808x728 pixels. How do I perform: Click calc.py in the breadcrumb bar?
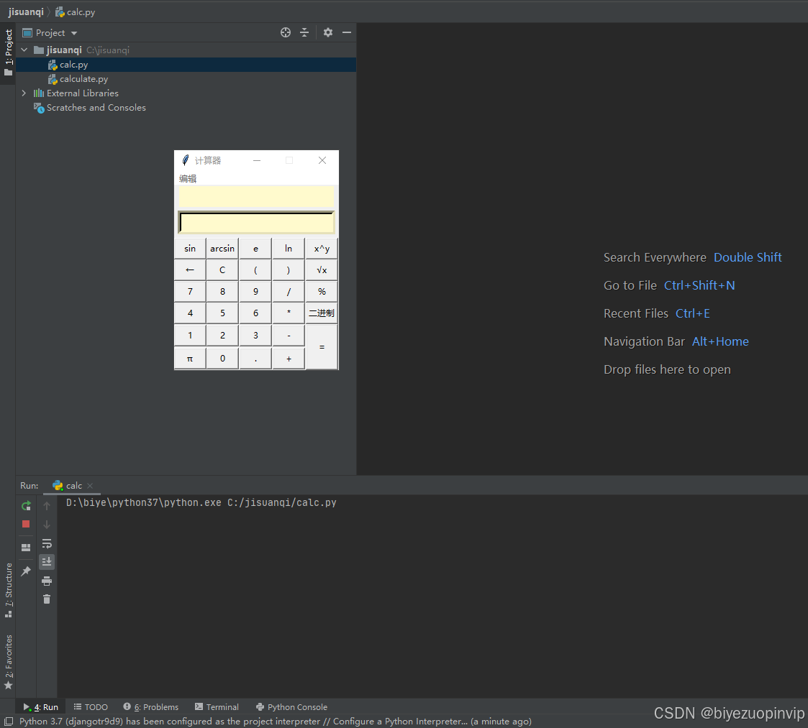click(x=76, y=11)
